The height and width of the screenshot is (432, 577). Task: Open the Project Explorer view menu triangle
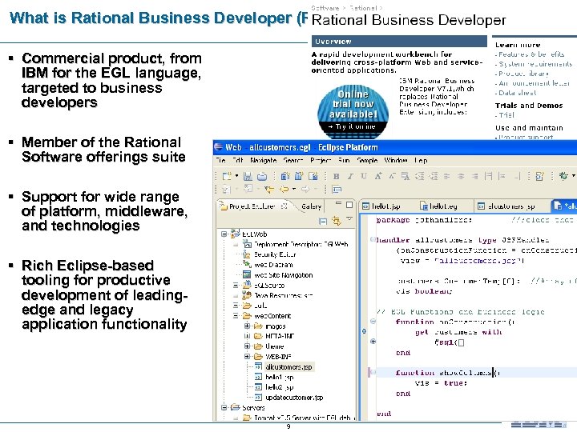click(349, 219)
